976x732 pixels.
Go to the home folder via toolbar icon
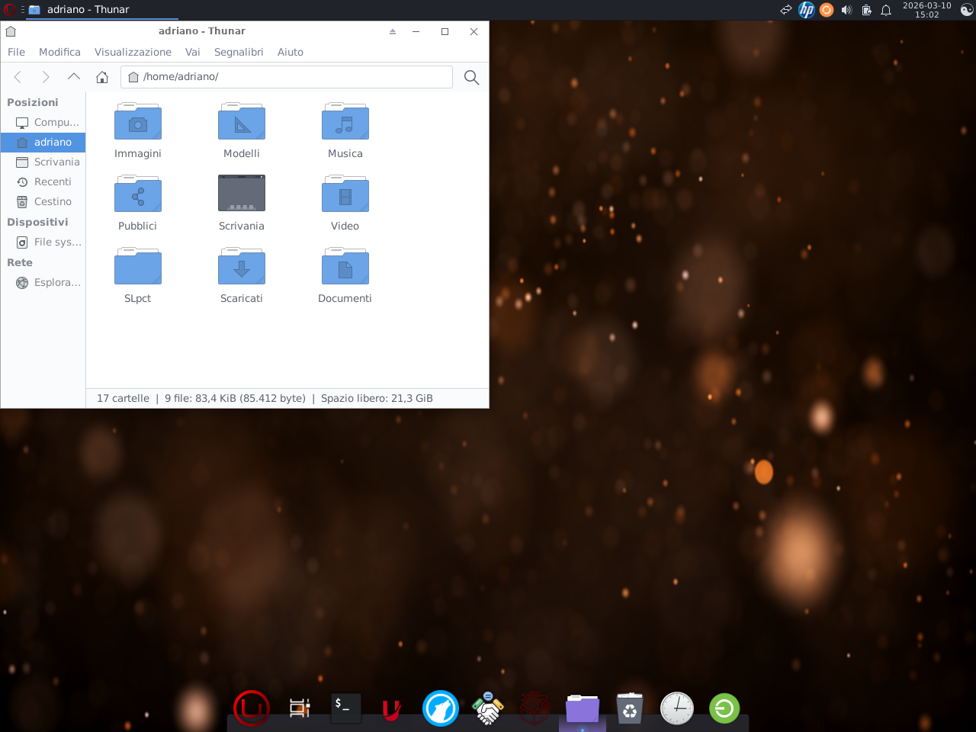click(x=102, y=77)
